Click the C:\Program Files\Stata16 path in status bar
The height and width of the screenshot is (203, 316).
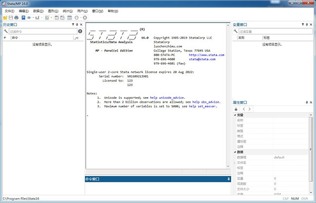tap(21, 199)
